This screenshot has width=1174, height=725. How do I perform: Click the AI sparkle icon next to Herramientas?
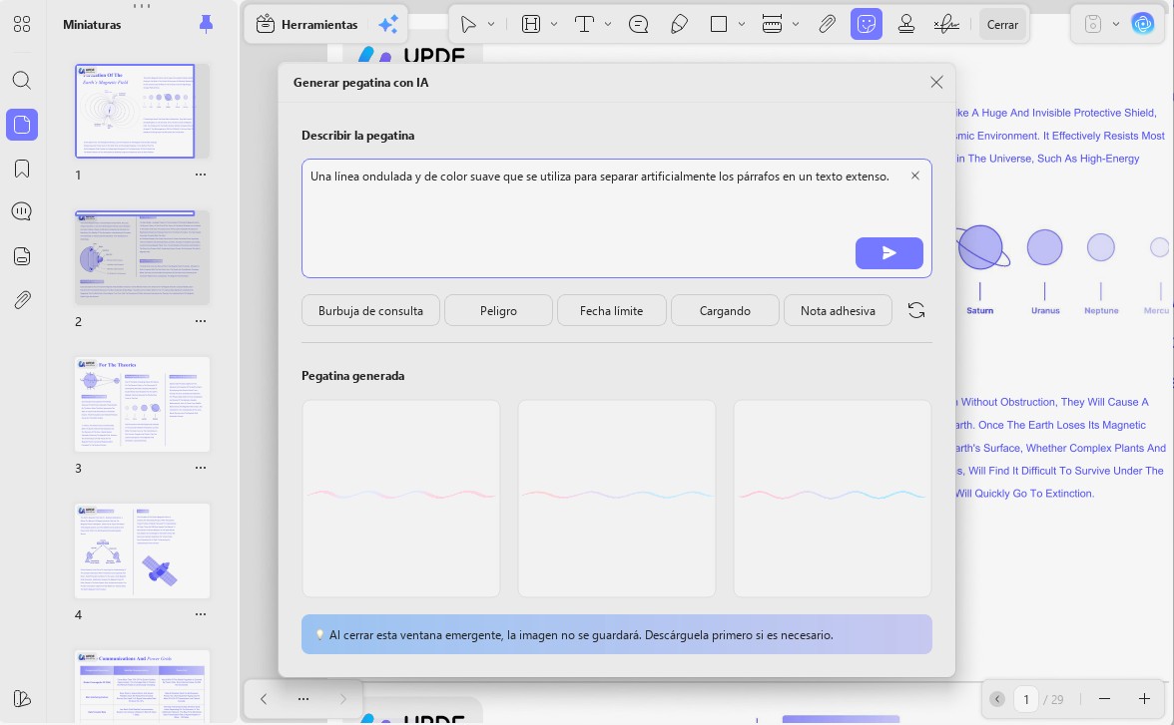[387, 25]
